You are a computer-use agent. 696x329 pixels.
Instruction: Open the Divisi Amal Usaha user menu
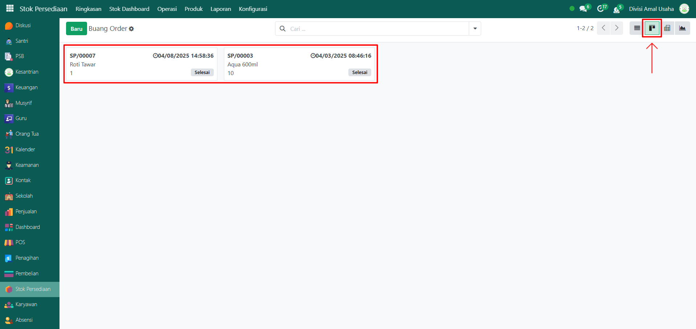point(651,9)
